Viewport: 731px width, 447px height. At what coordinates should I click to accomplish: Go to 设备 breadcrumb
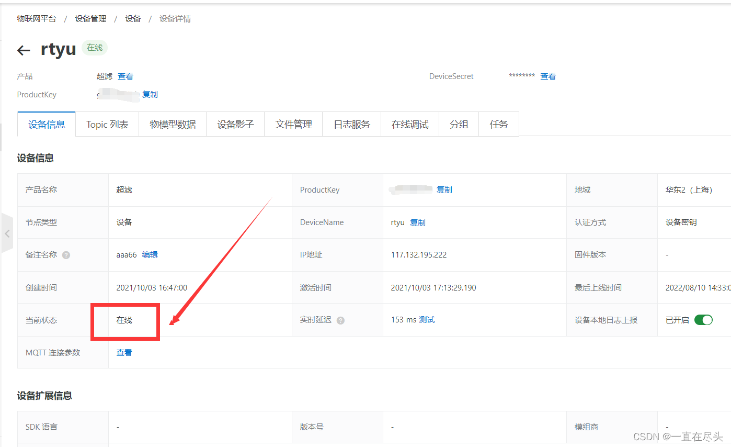click(x=133, y=19)
